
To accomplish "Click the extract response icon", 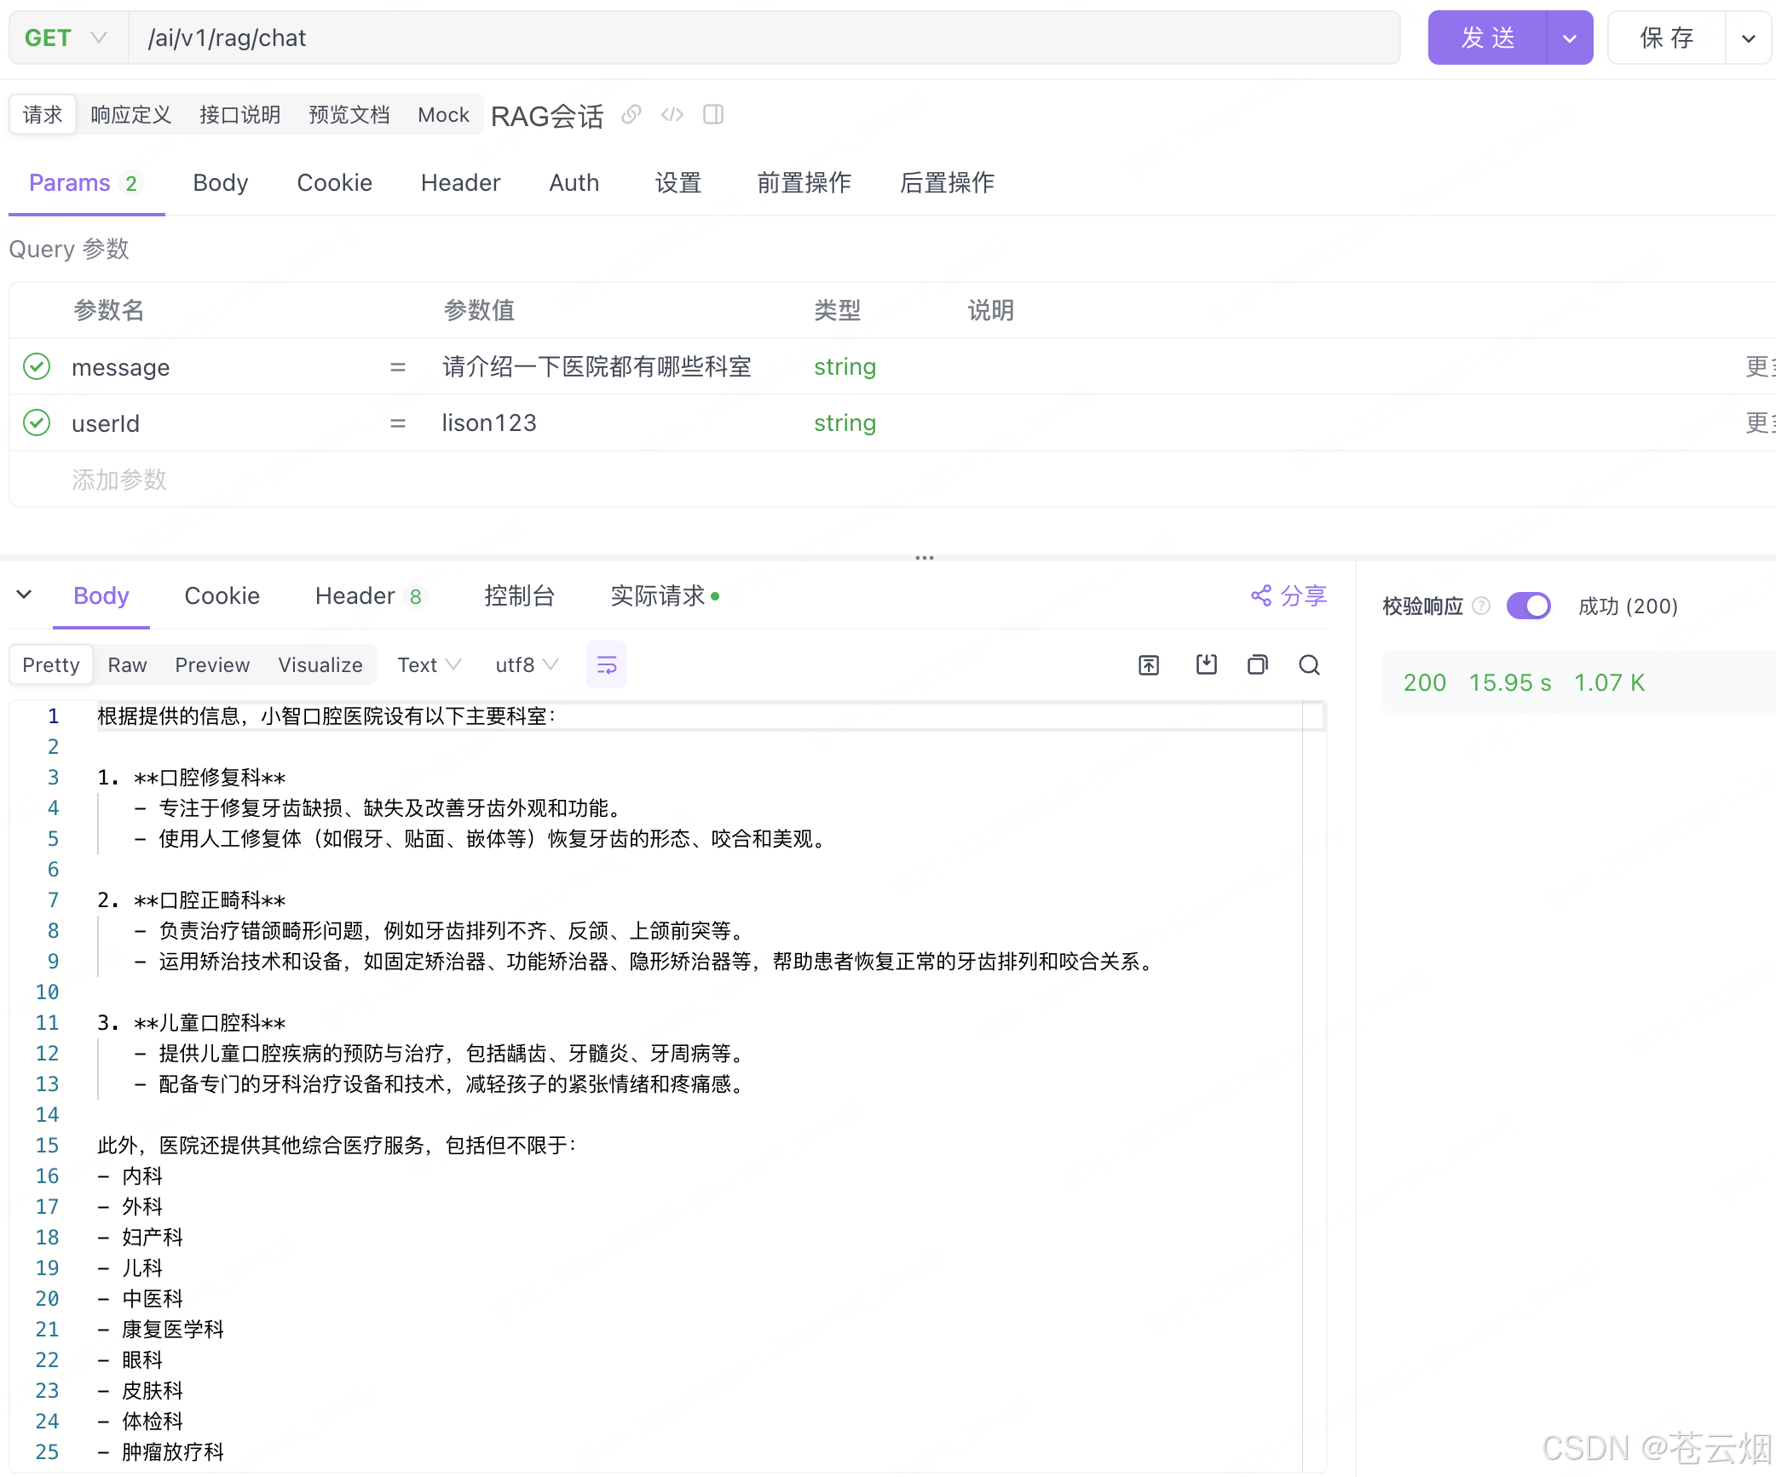I will pos(1149,664).
